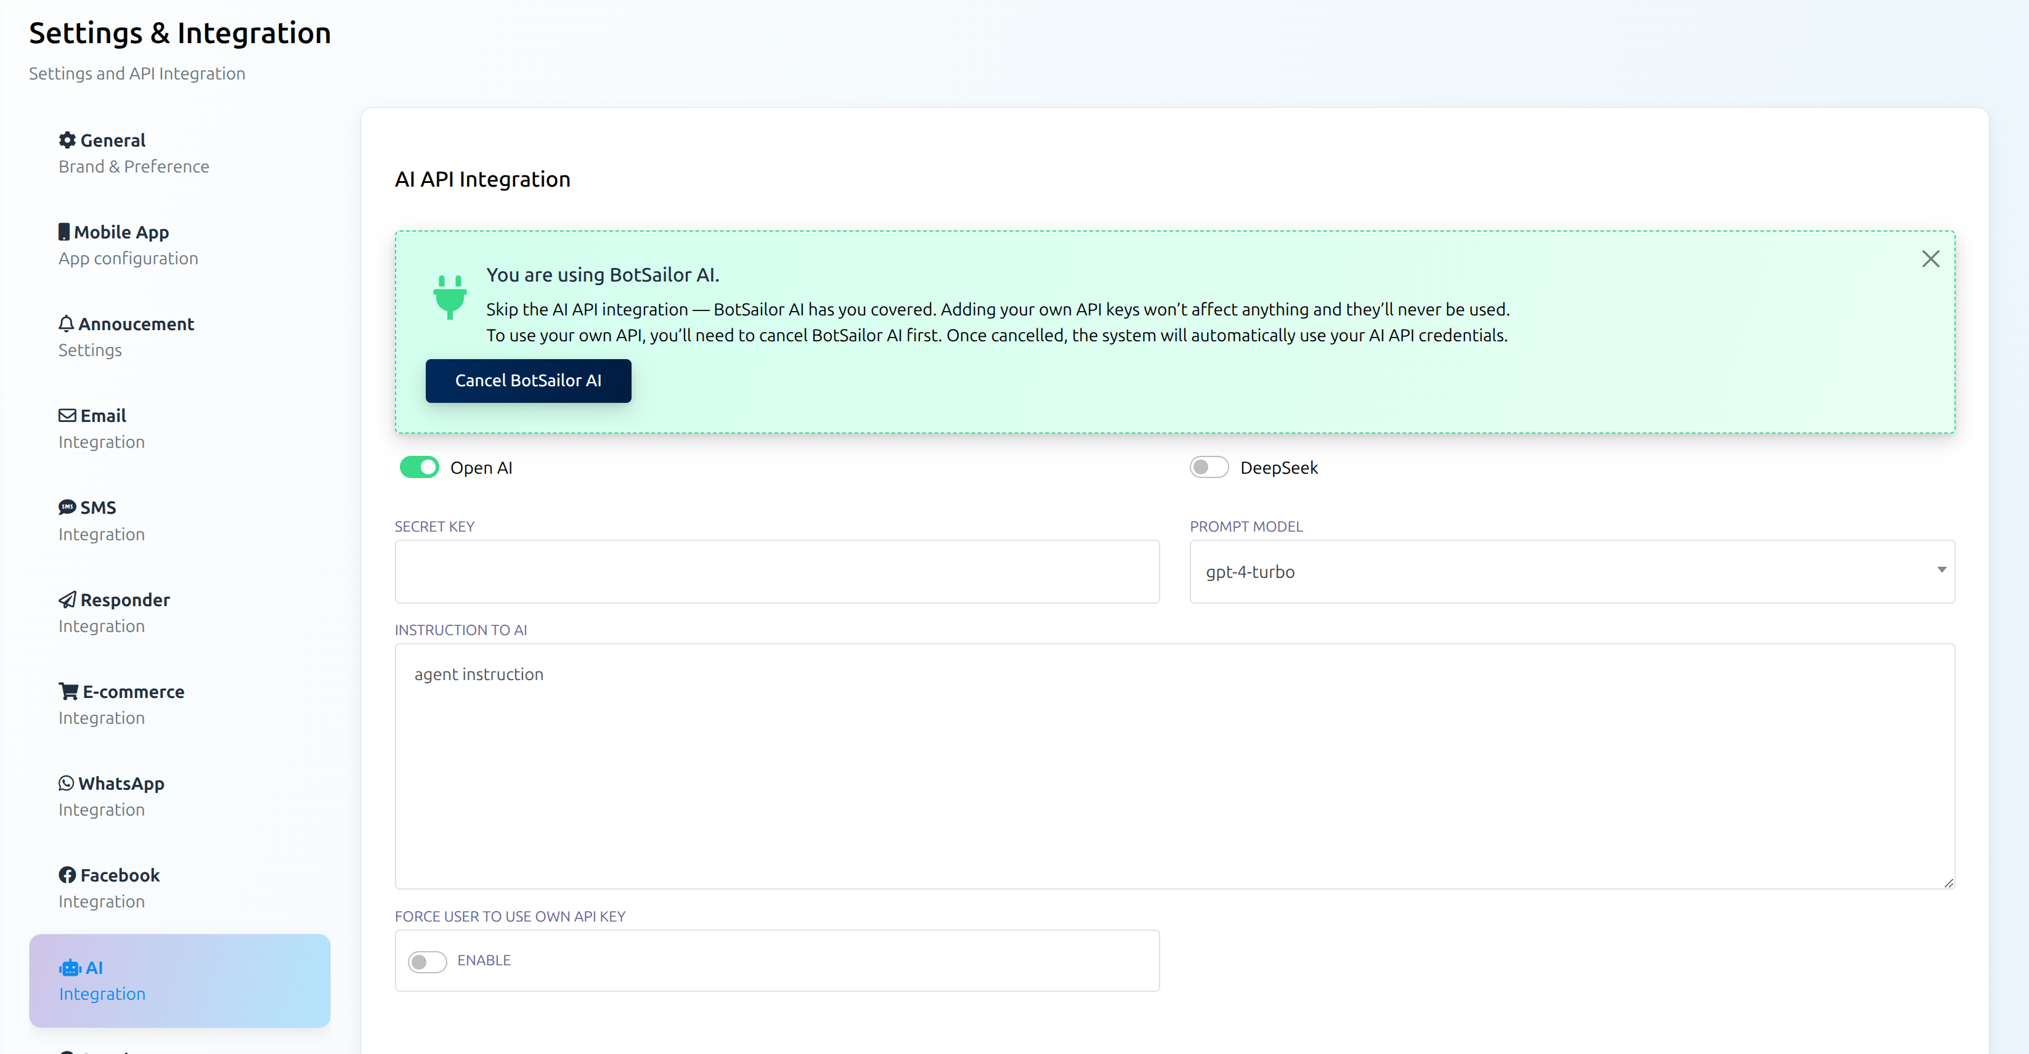Image resolution: width=2029 pixels, height=1054 pixels.
Task: Enable the DeepSeek toggle
Action: click(1208, 467)
